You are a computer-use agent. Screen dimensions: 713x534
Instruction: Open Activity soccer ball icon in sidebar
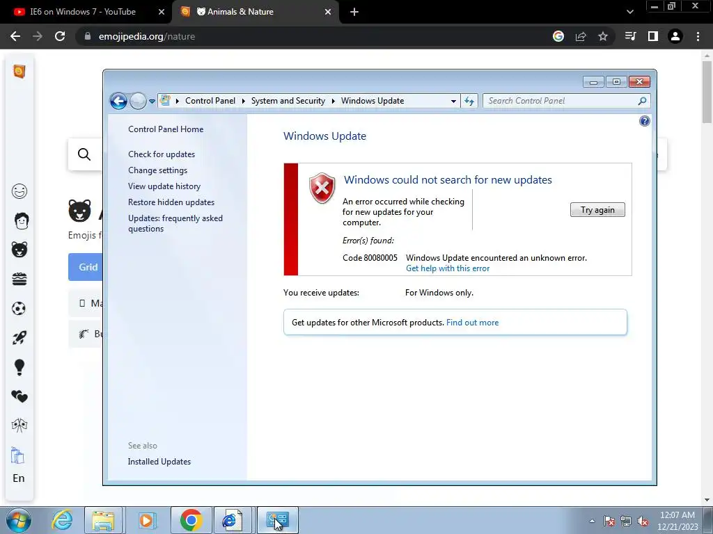coord(18,309)
